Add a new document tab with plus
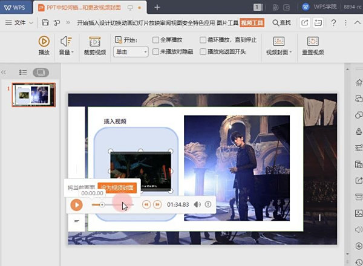The image size is (363, 266). [157, 7]
